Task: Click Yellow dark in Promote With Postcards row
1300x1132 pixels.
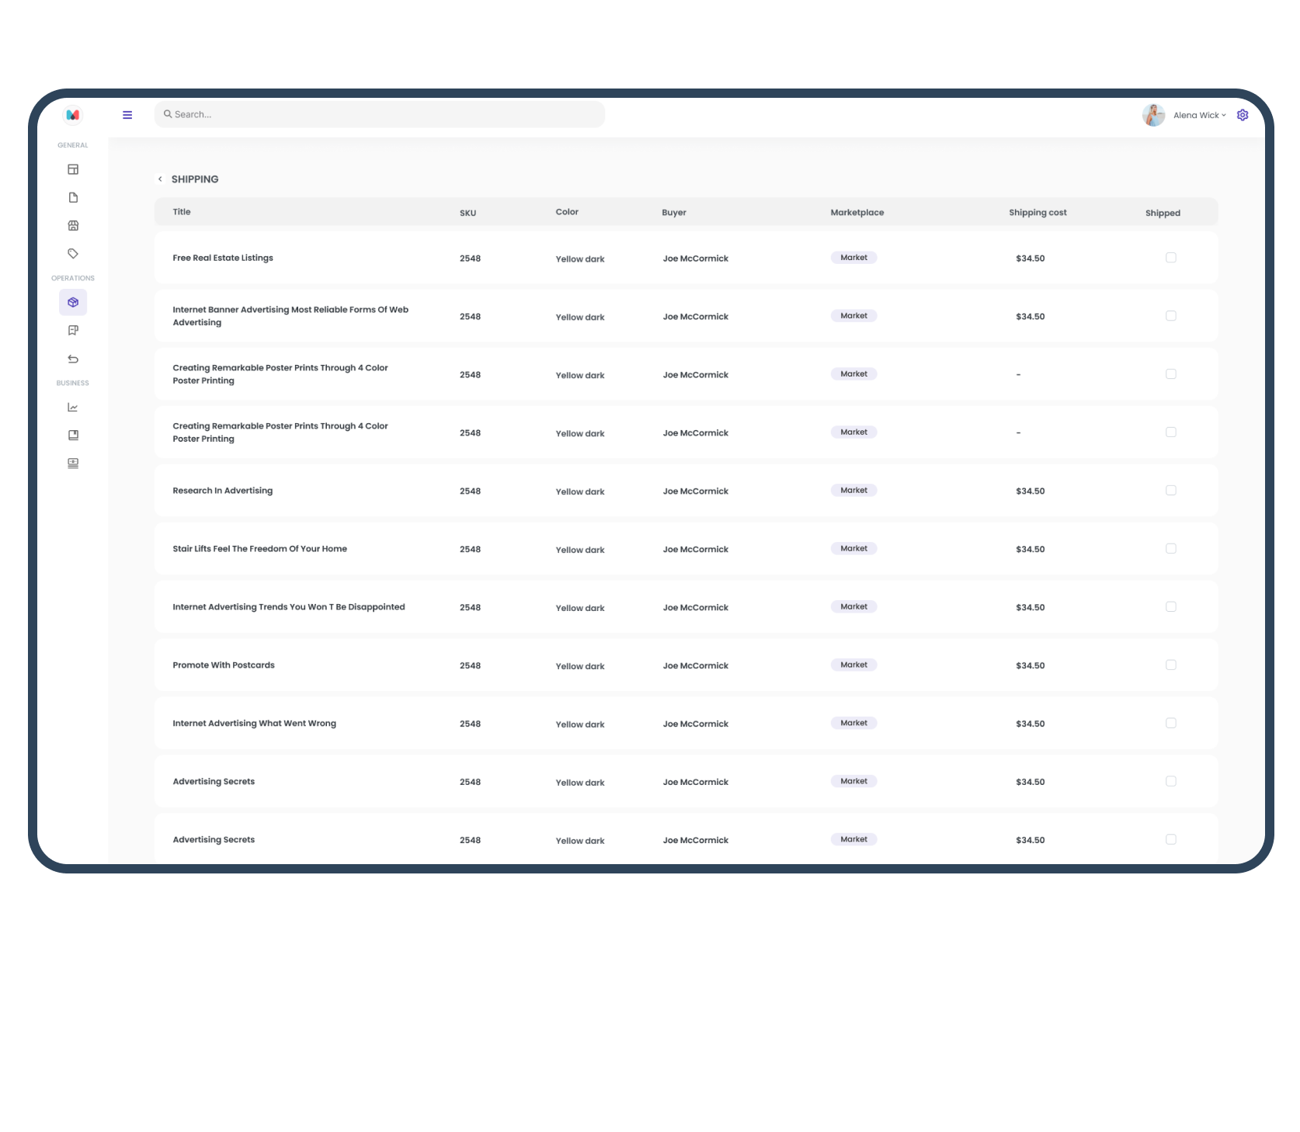Action: point(580,666)
